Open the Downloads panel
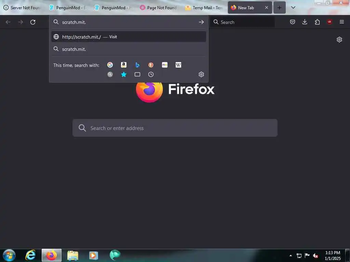This screenshot has width=350, height=262. point(305,22)
